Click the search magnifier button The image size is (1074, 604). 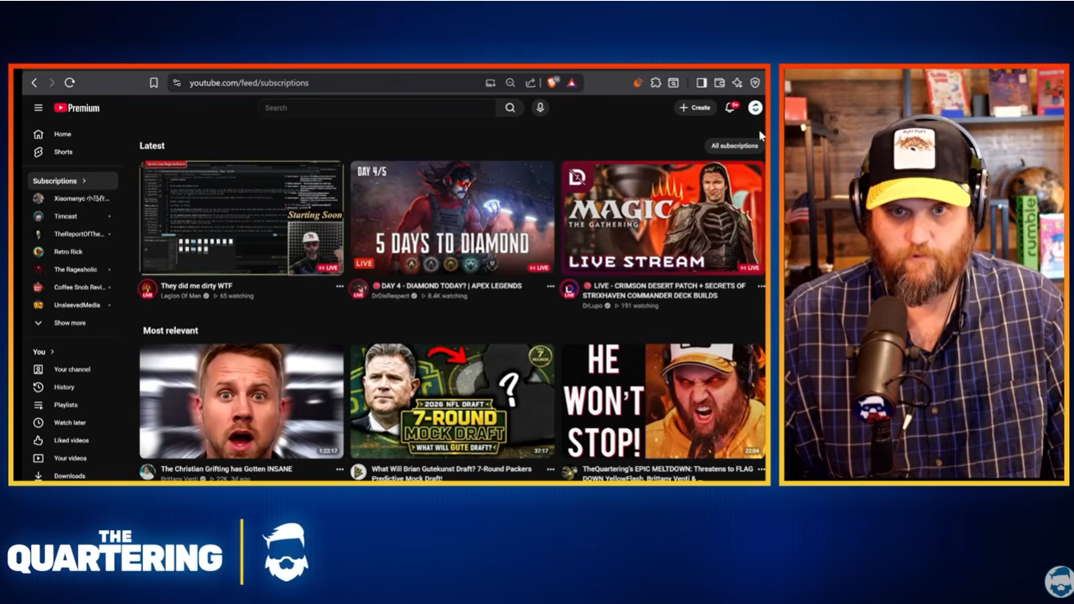tap(510, 108)
